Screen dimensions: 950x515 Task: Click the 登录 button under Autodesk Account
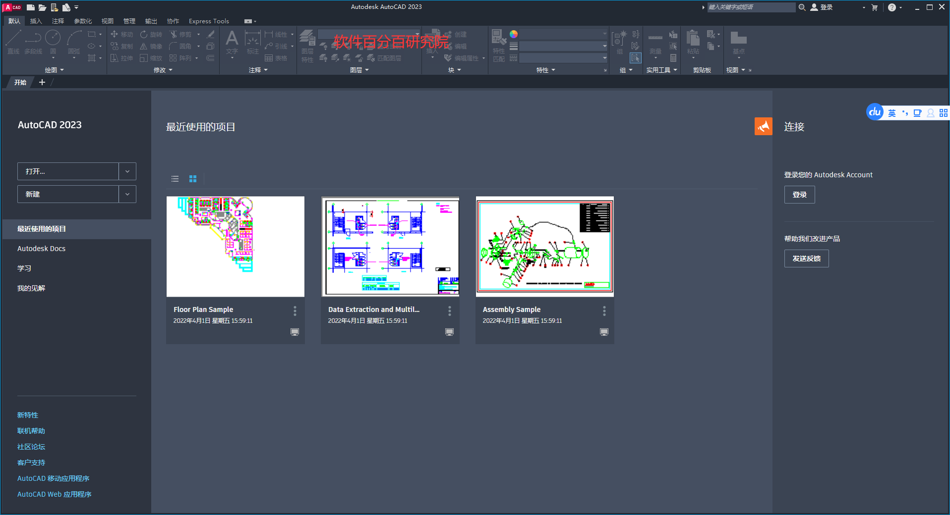pyautogui.click(x=799, y=195)
